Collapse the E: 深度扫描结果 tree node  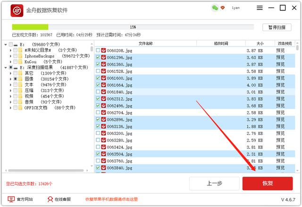coord(5,67)
